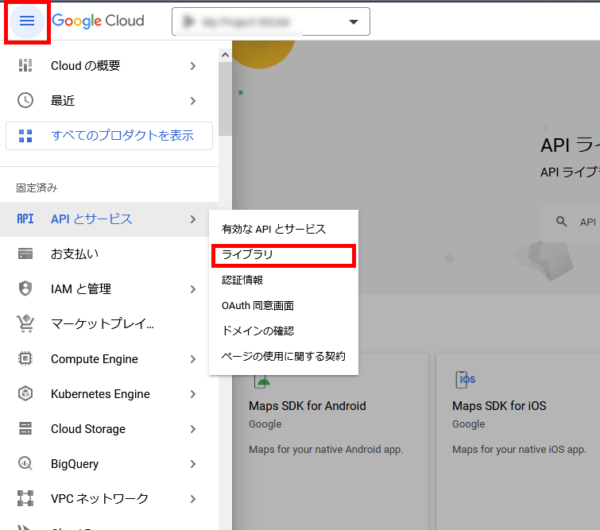Click the grid icon of all products
Viewport: 600px width, 530px height.
pos(25,136)
